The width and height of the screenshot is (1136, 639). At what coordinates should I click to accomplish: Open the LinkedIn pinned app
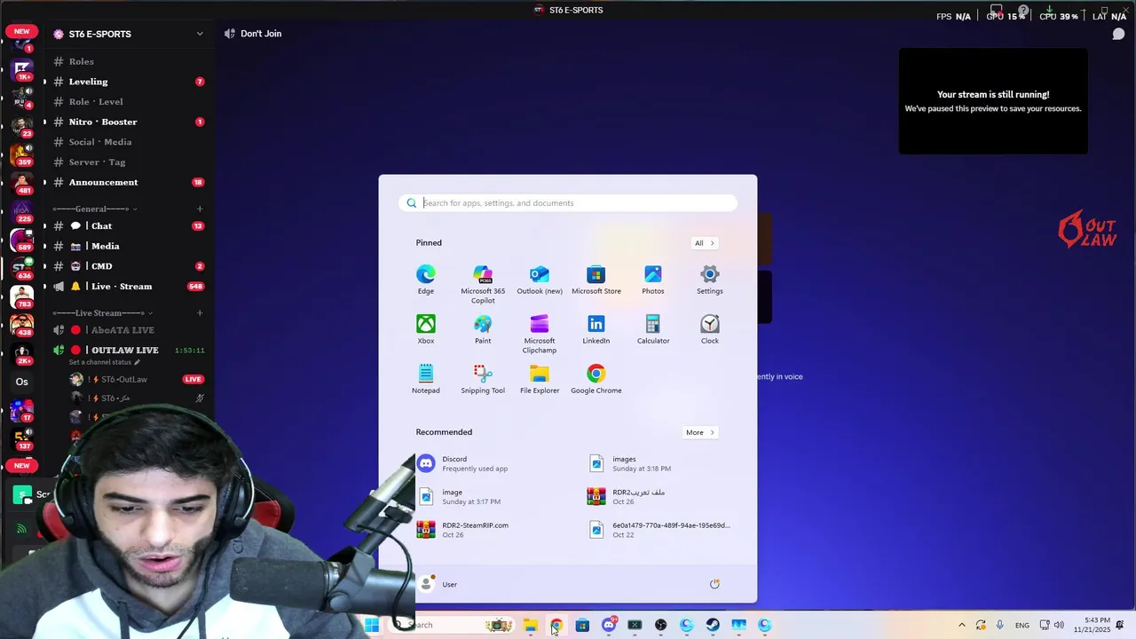coord(596,329)
